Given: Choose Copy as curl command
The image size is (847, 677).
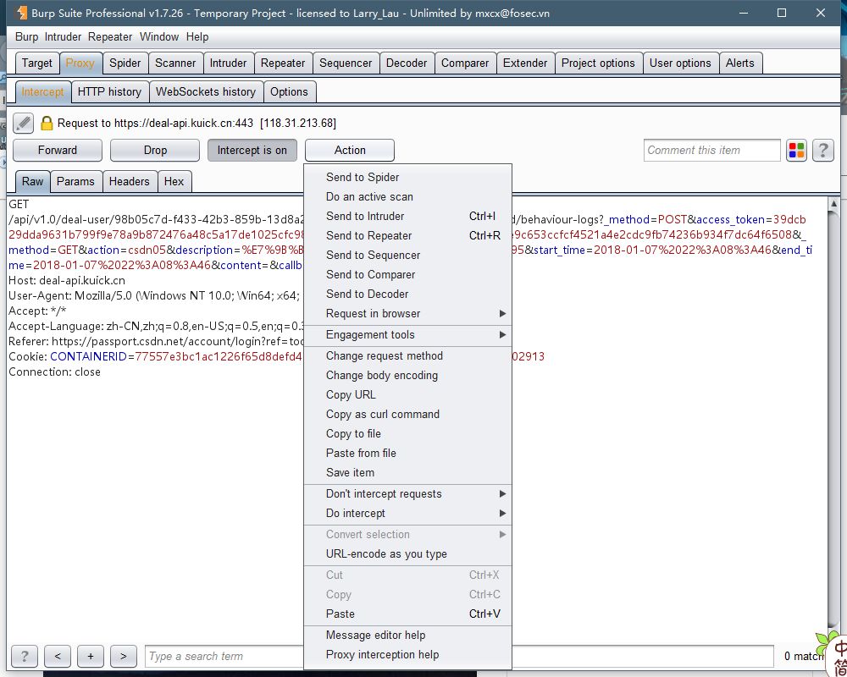Looking at the screenshot, I should tap(383, 415).
